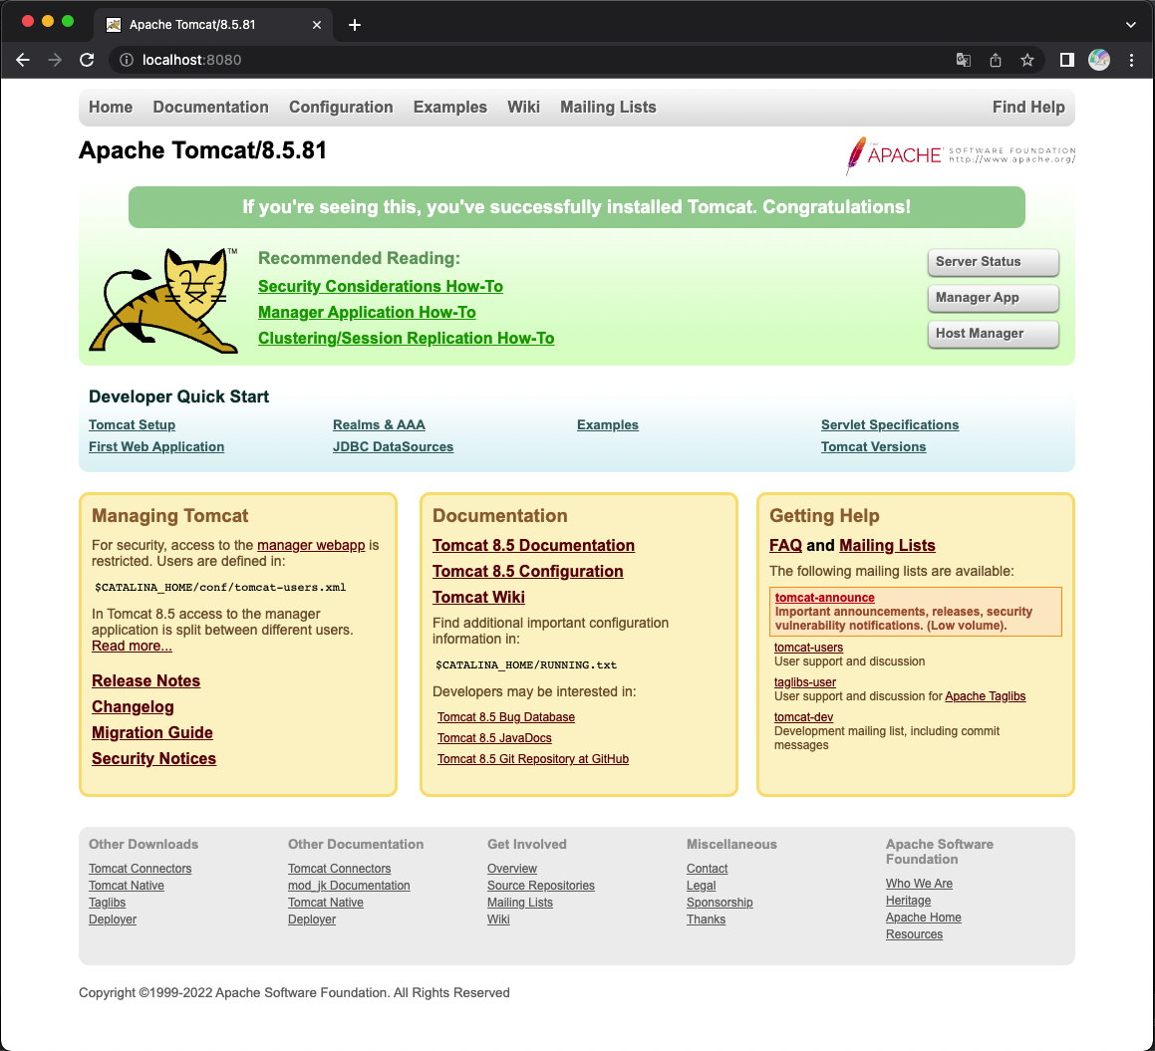This screenshot has width=1155, height=1051.
Task: Open the tomcat-dev mailing list
Action: [x=803, y=717]
